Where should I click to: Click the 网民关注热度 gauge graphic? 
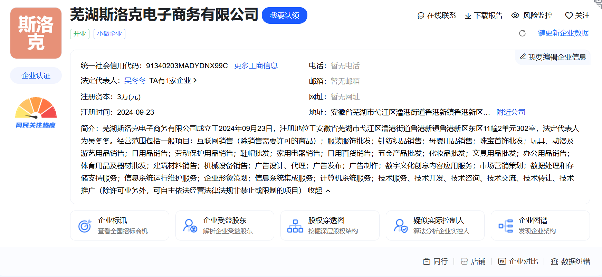36,113
